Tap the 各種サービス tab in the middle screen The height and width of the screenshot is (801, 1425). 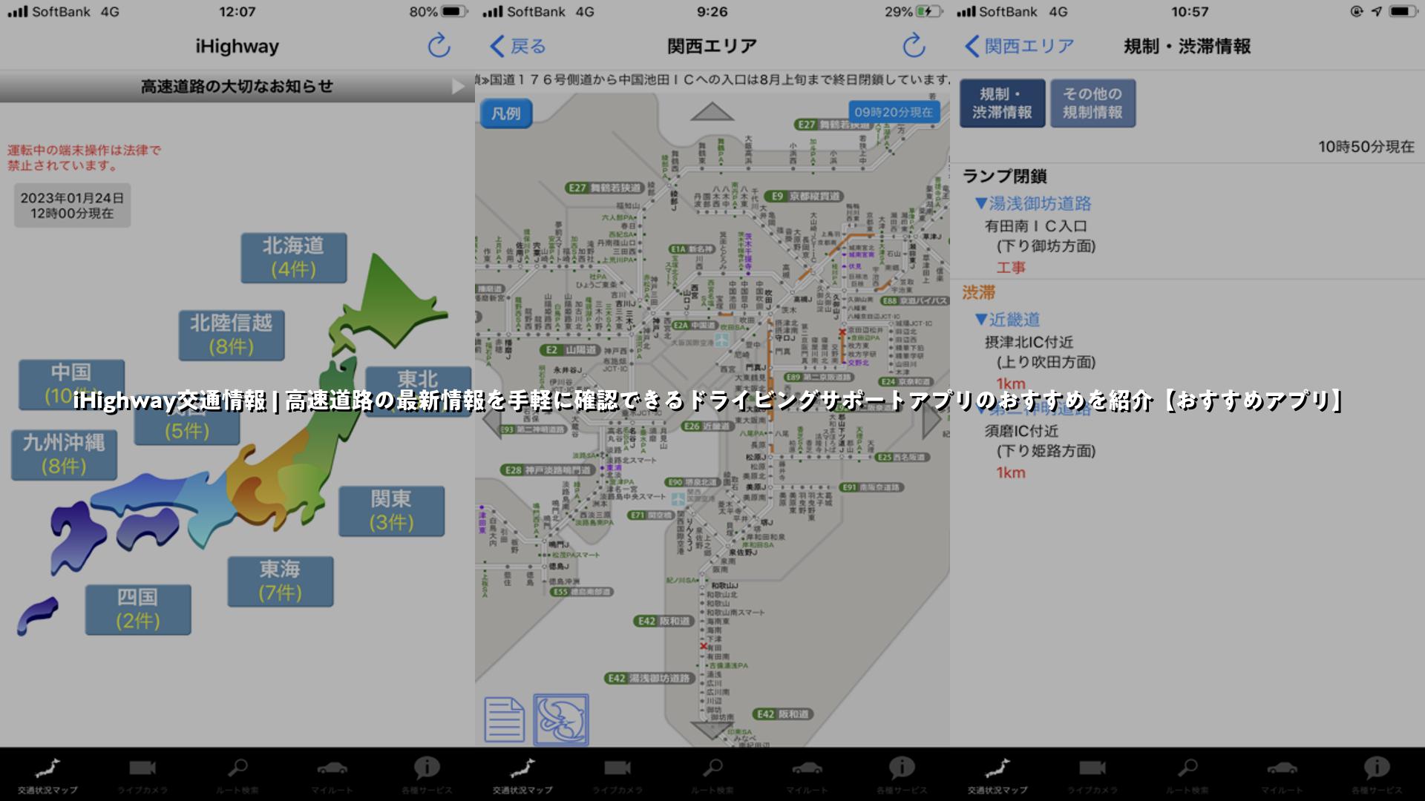tap(902, 774)
